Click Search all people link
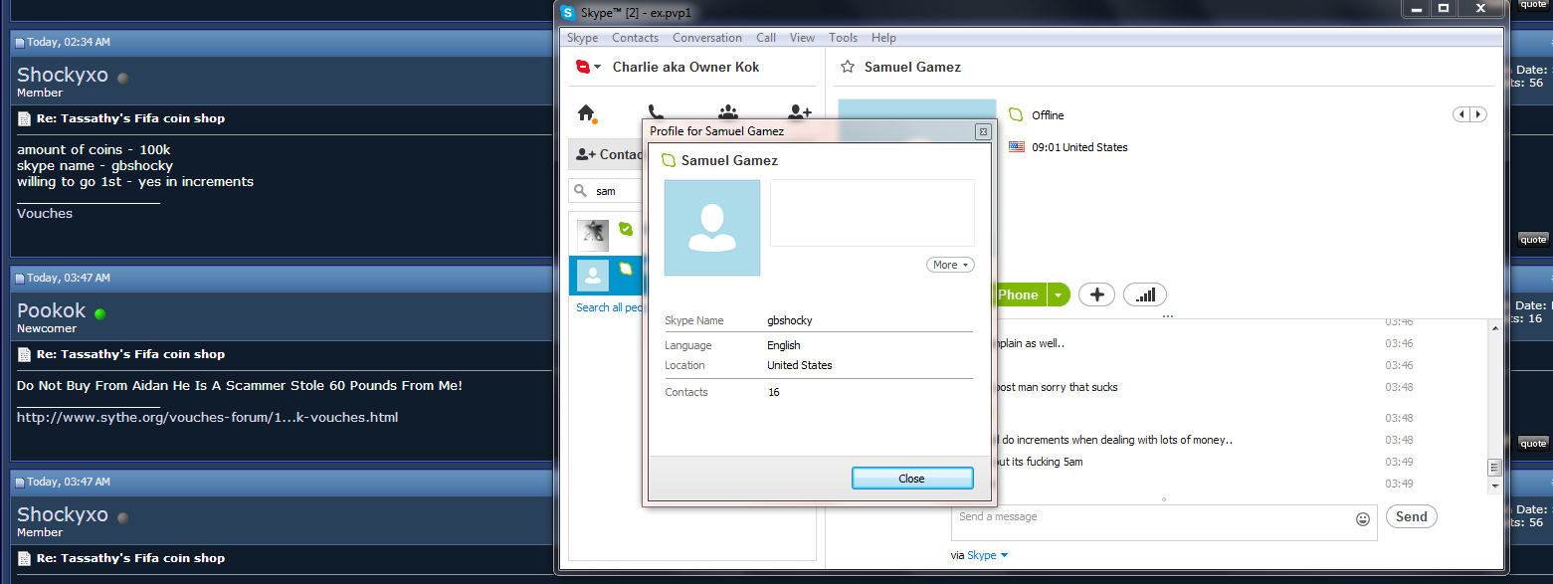1553x584 pixels. 610,307
